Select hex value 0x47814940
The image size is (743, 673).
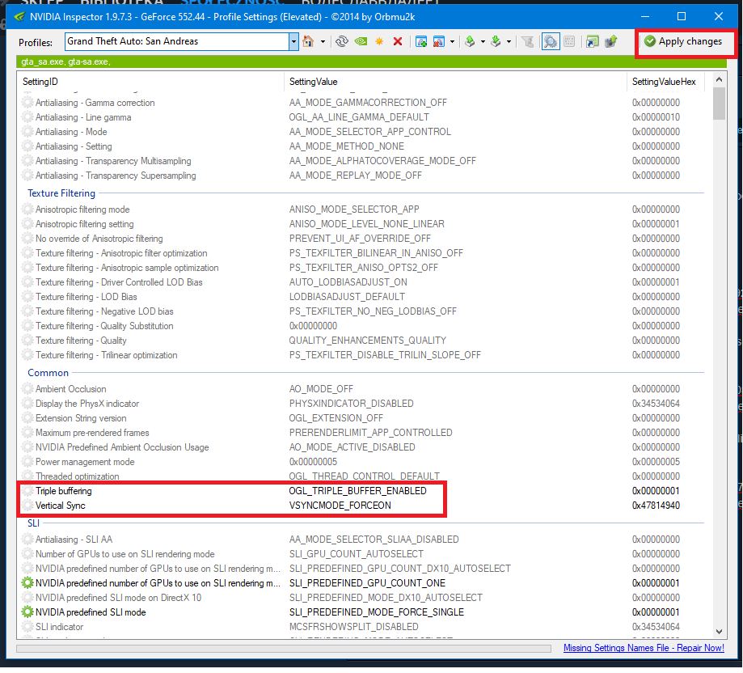click(x=656, y=506)
